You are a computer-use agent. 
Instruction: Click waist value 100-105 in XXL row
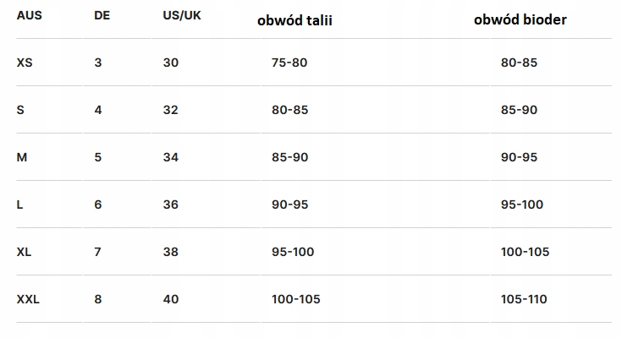point(296,299)
